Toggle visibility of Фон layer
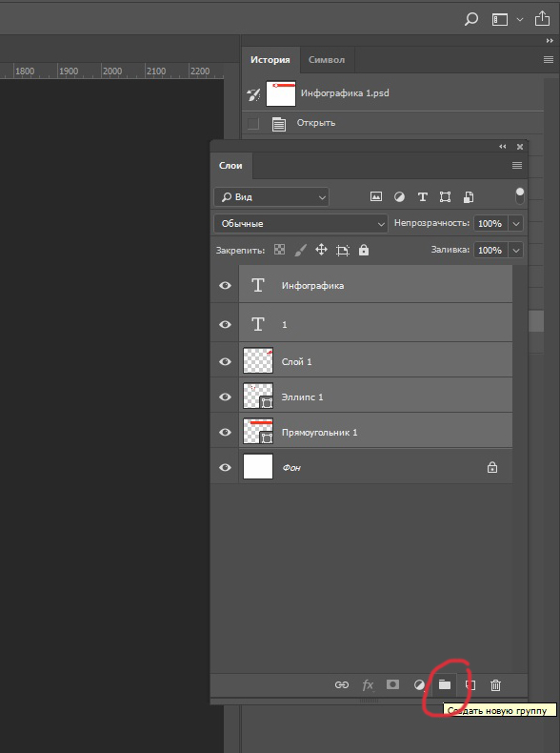Image resolution: width=560 pixels, height=753 pixels. (225, 467)
